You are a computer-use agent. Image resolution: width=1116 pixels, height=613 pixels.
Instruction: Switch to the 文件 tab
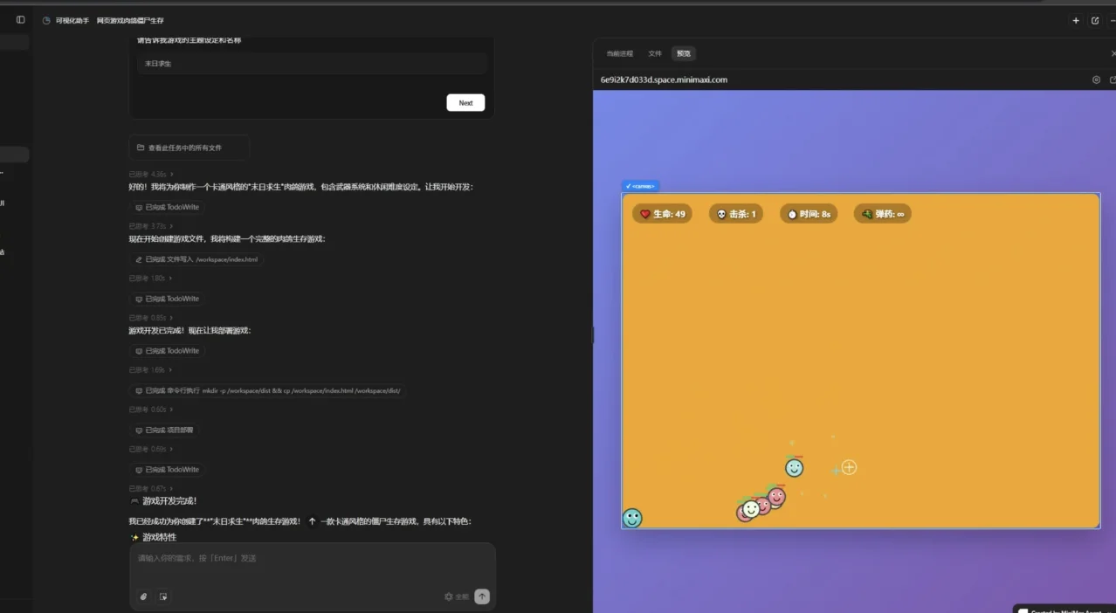pos(655,53)
